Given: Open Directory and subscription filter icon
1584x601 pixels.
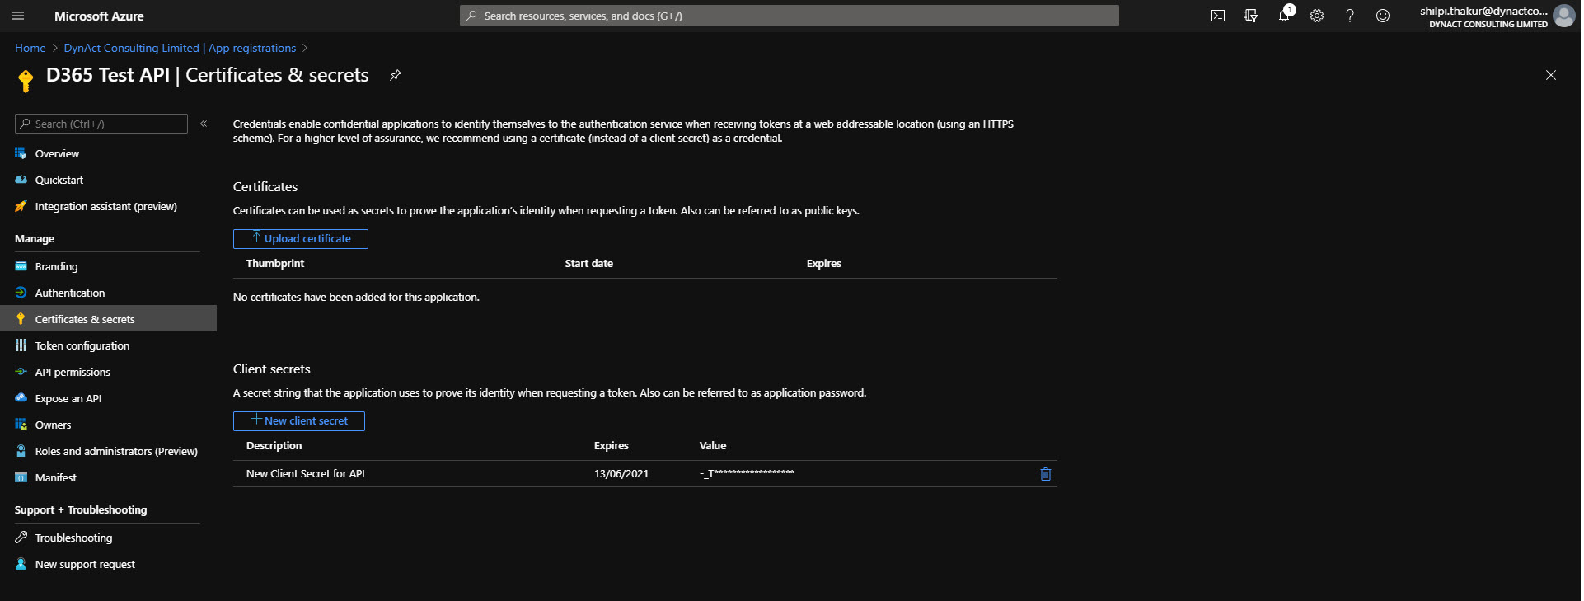Looking at the screenshot, I should pyautogui.click(x=1251, y=16).
